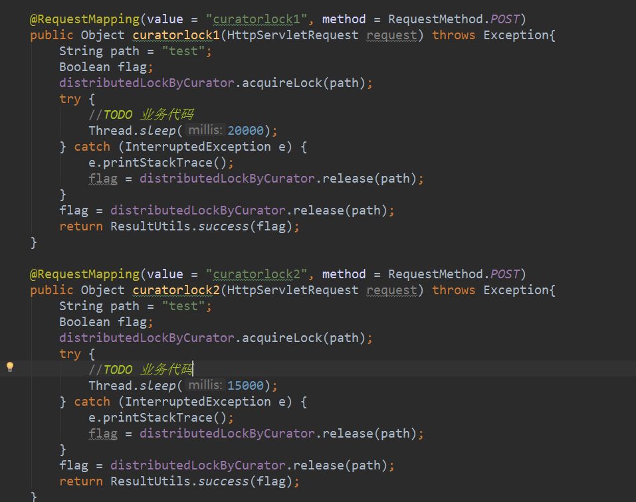Click the millis hint before 15000

click(205, 385)
